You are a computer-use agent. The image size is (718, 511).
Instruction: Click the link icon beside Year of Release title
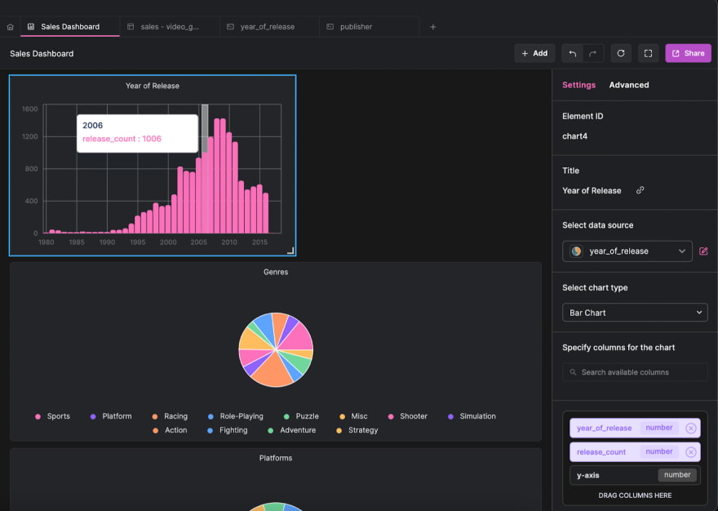640,190
